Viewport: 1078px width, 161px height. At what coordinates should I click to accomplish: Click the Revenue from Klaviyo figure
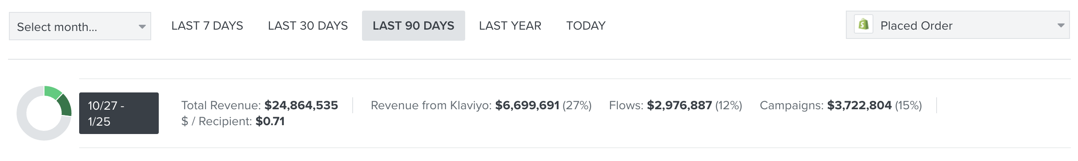[x=527, y=105]
